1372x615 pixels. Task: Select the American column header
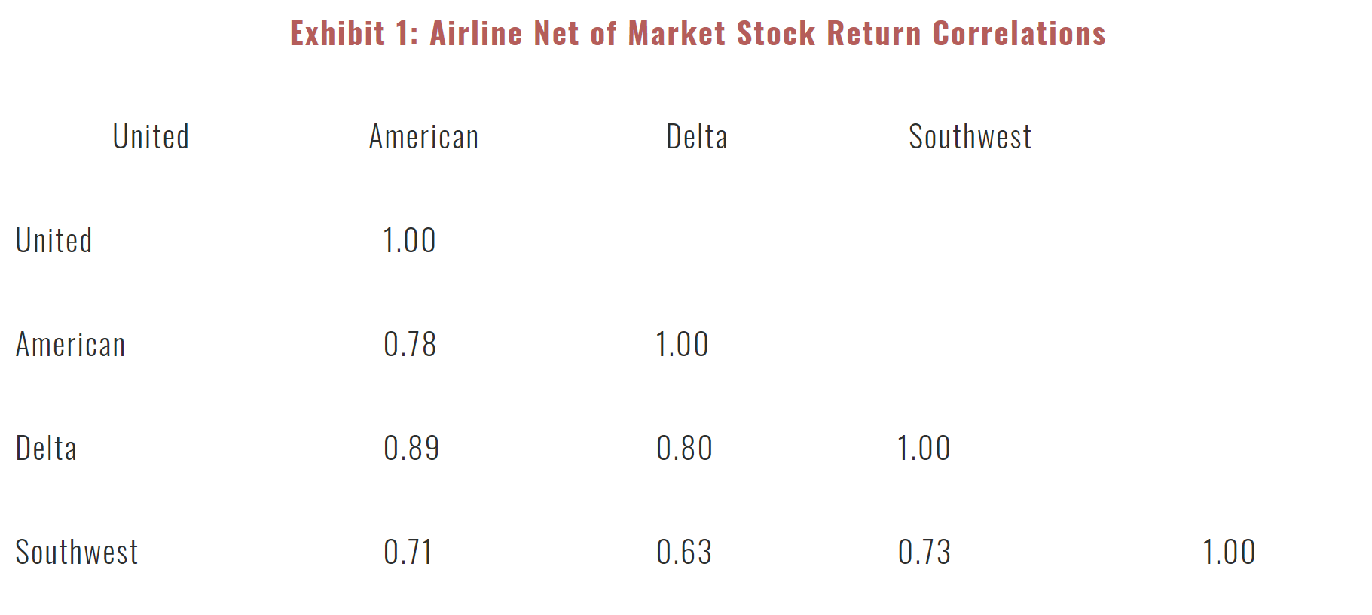[x=423, y=137]
